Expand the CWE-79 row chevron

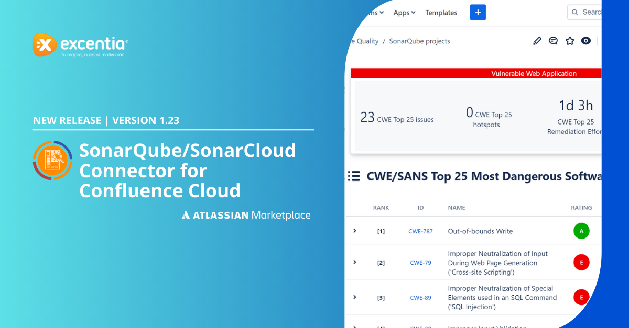click(x=355, y=262)
